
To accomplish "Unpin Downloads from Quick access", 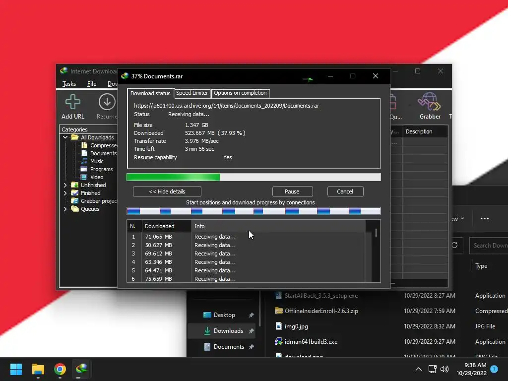I will point(251,331).
